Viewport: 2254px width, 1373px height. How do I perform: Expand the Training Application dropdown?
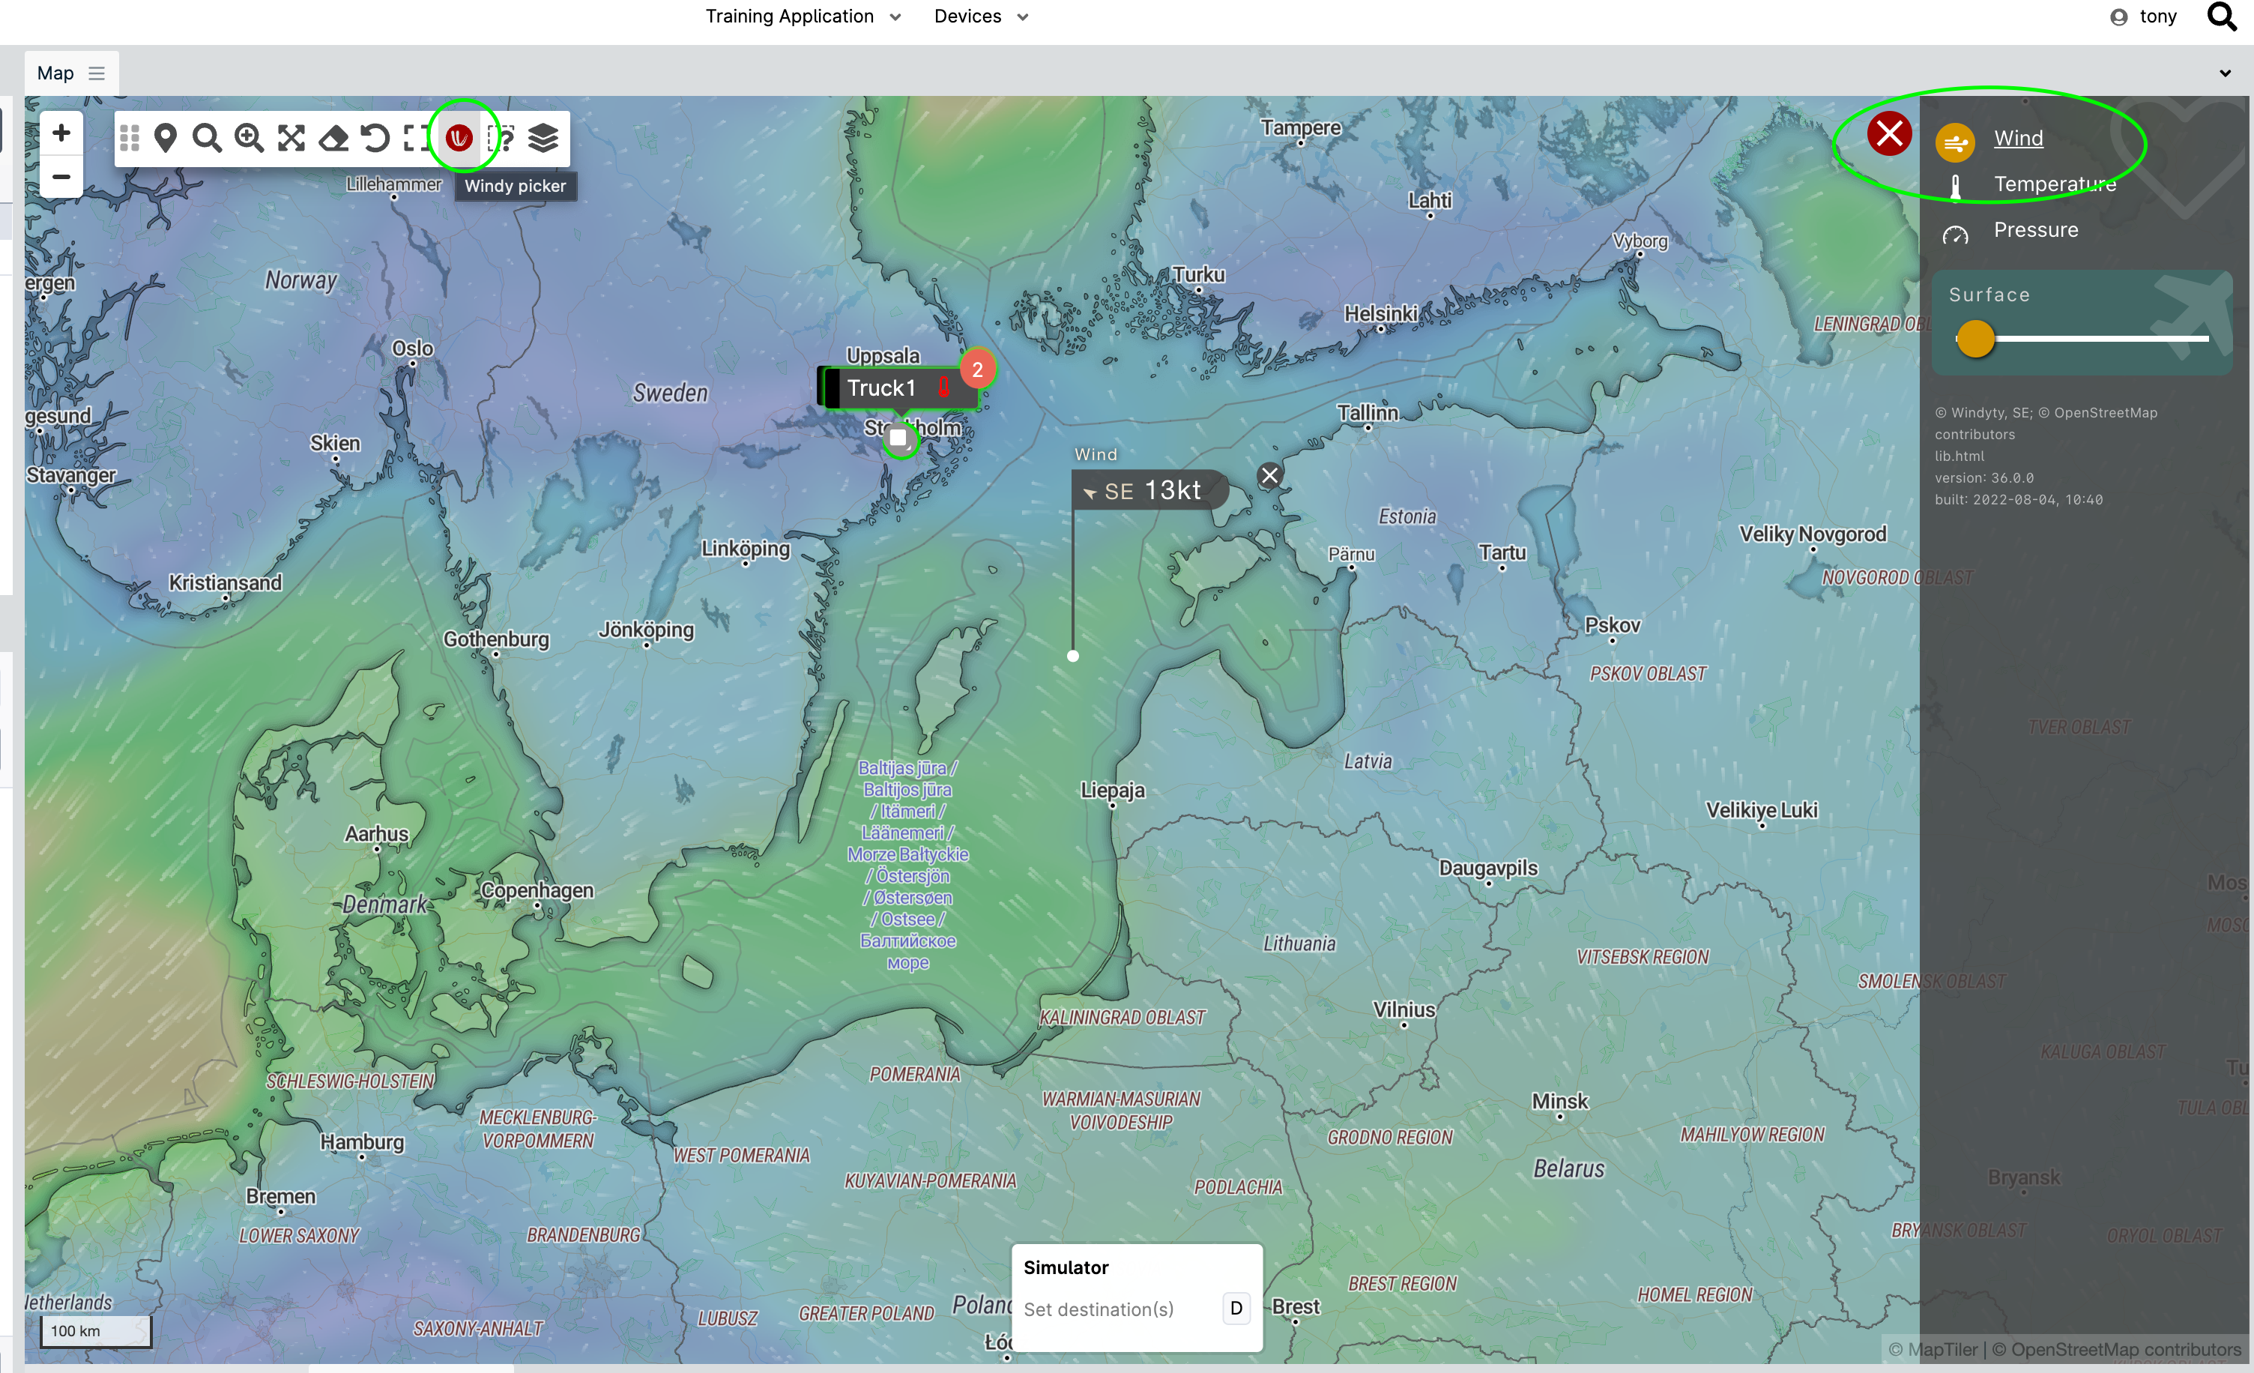[x=803, y=16]
